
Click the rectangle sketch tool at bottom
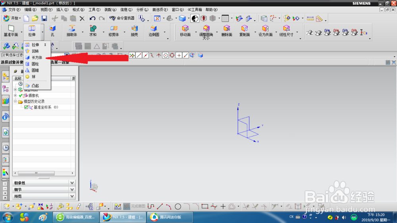205,207
